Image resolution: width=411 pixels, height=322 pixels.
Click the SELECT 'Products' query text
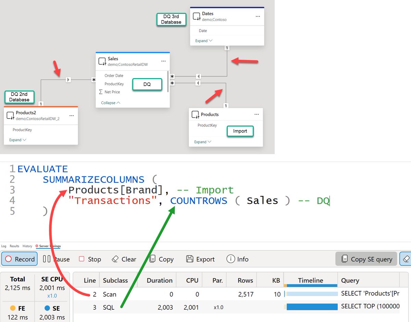tap(370, 294)
